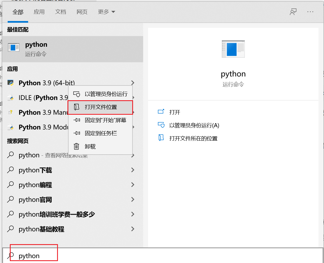Open IDLE (Python 3.9) app result
Viewport: 324px width, 263px height.
click(x=43, y=98)
